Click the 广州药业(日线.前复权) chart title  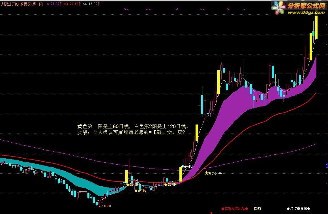tap(16, 4)
